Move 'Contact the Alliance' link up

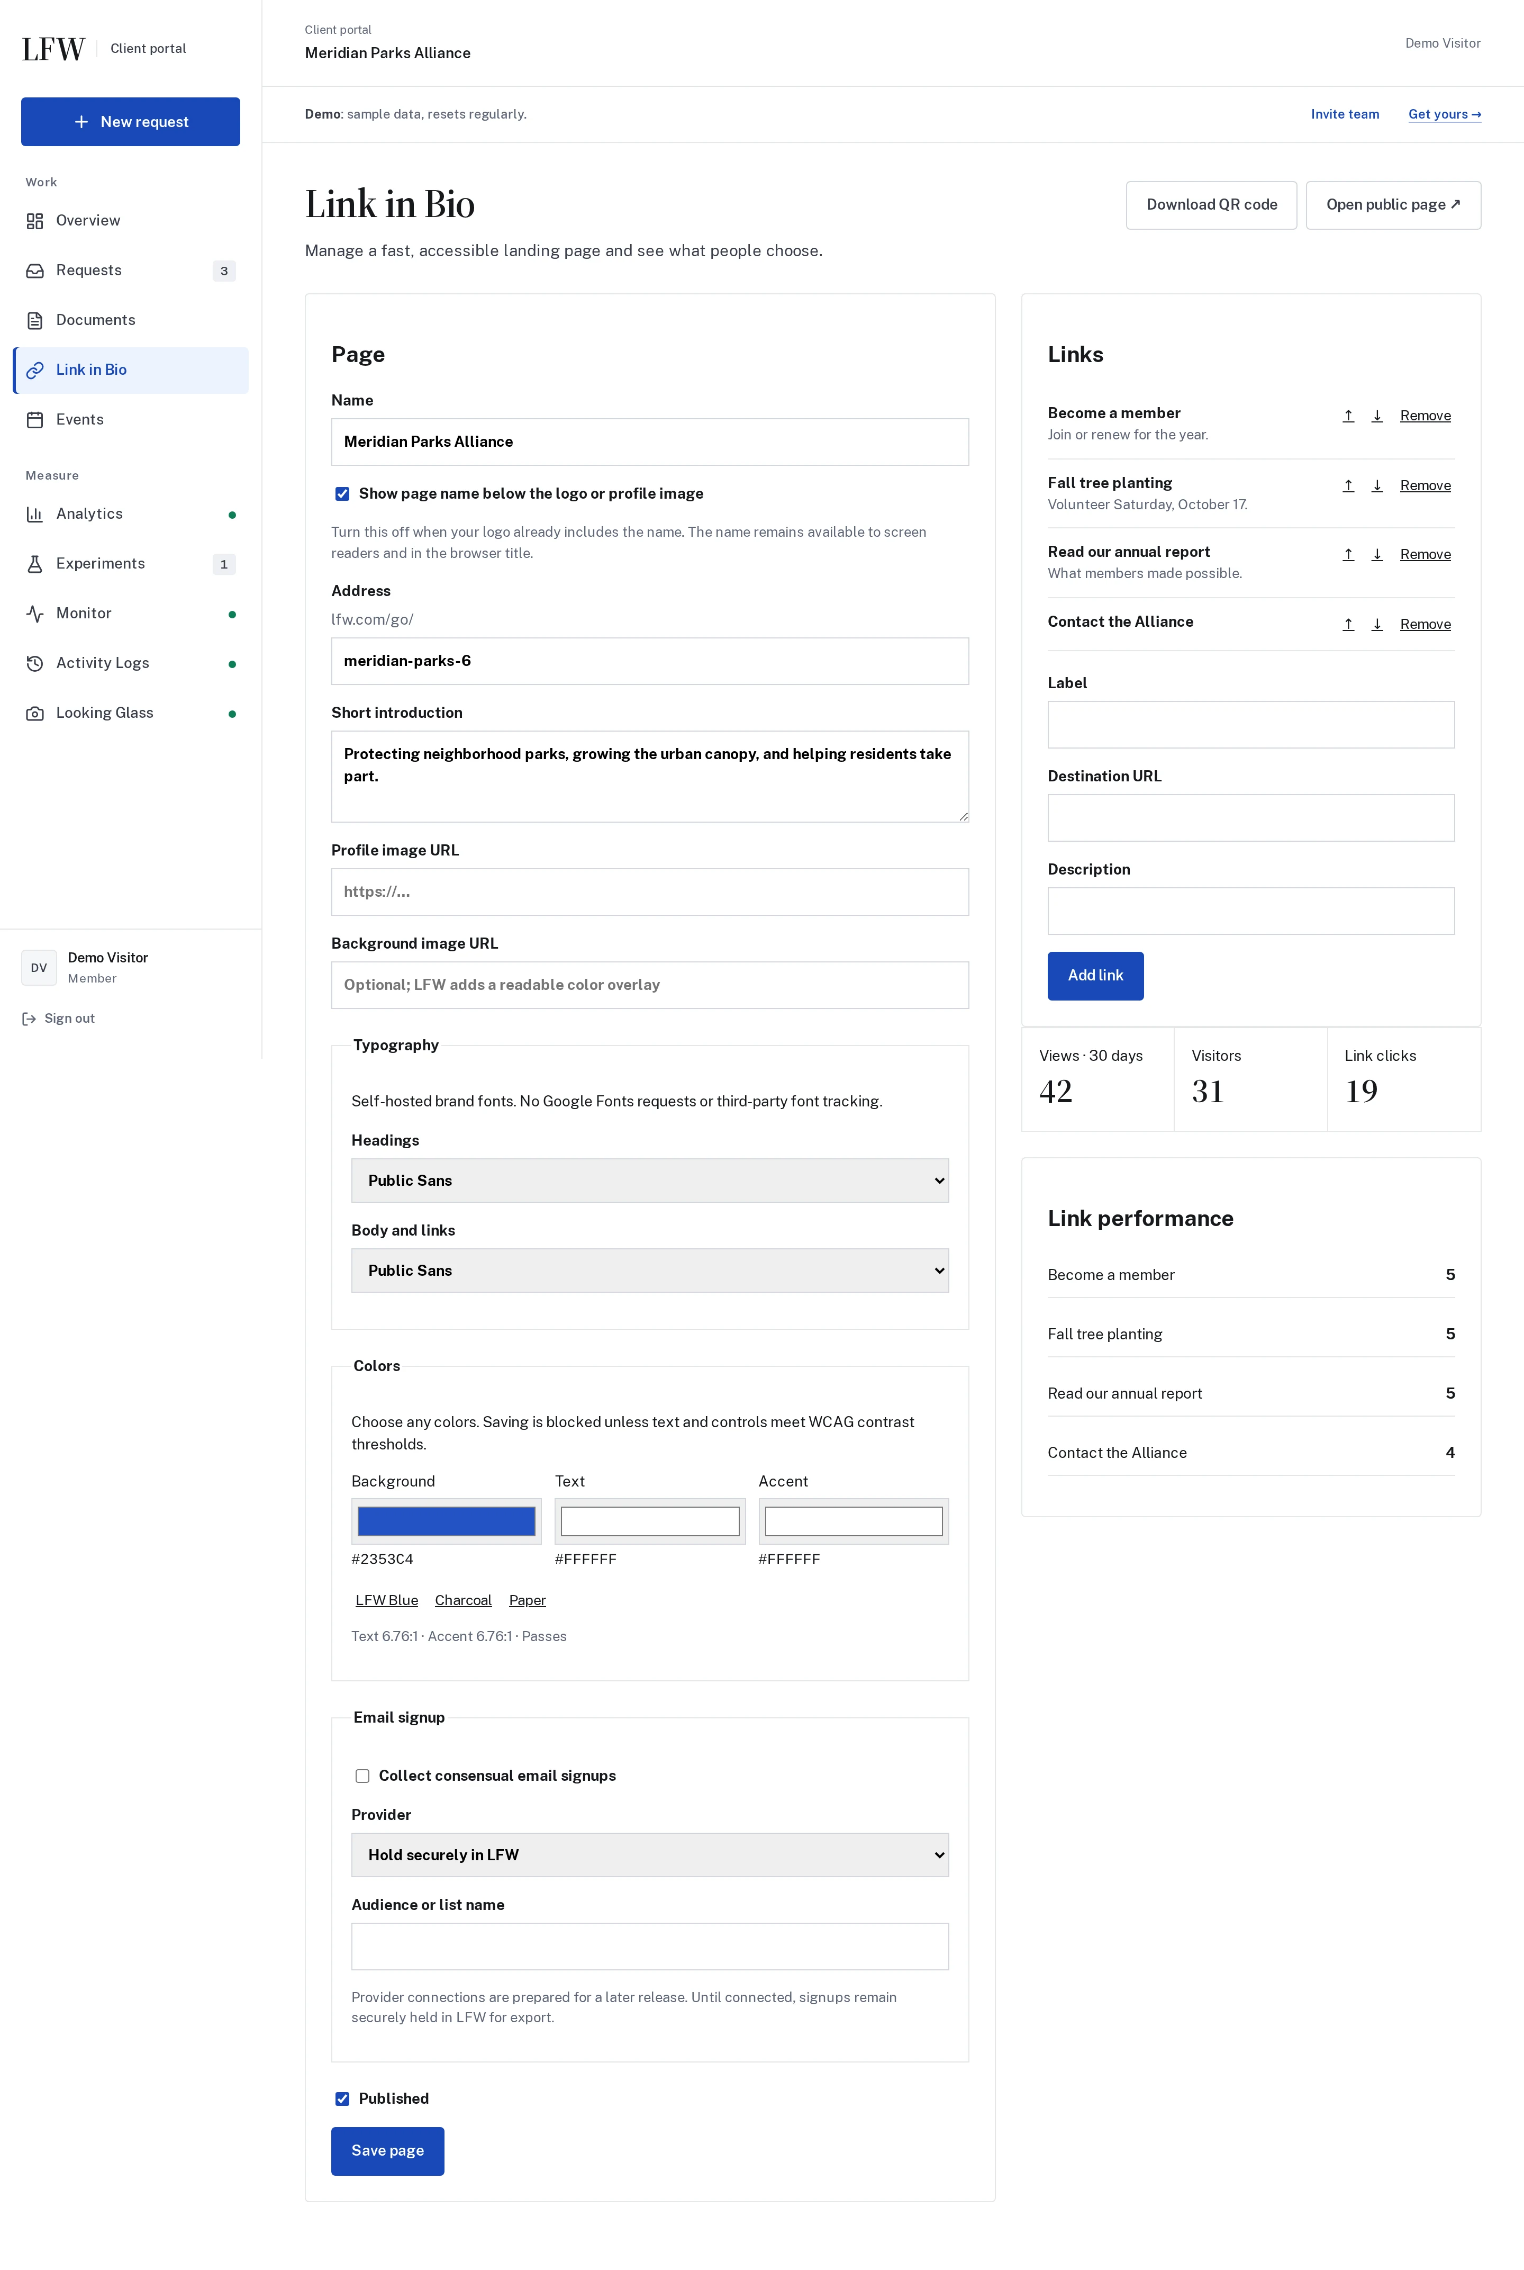point(1348,624)
